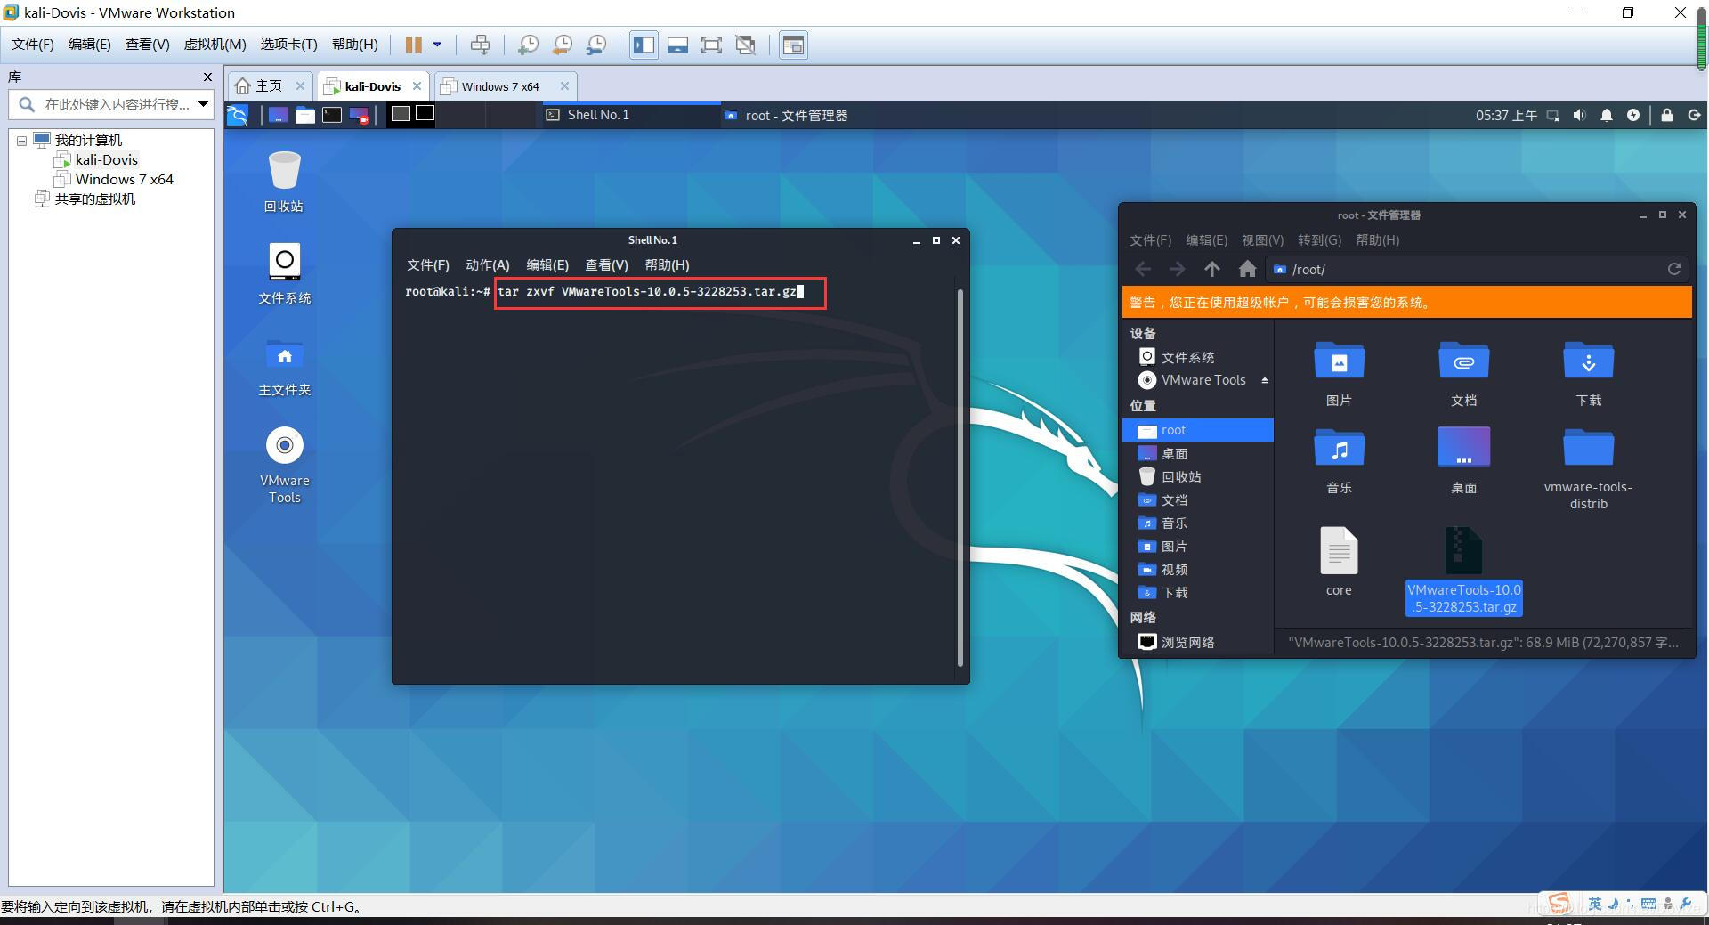Click the revert to snapshot toolbar icon
The height and width of the screenshot is (925, 1709).
563,45
